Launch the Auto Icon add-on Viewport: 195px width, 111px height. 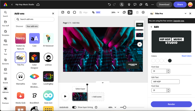[x=48, y=97]
